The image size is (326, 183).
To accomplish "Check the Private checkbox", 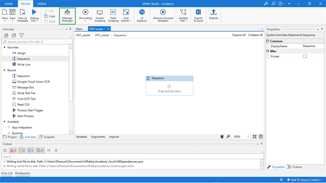I will click(305, 56).
